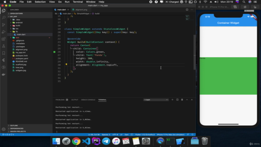Open the Search view in activity bar
This screenshot has width=261, height=147.
pyautogui.click(x=4, y=18)
